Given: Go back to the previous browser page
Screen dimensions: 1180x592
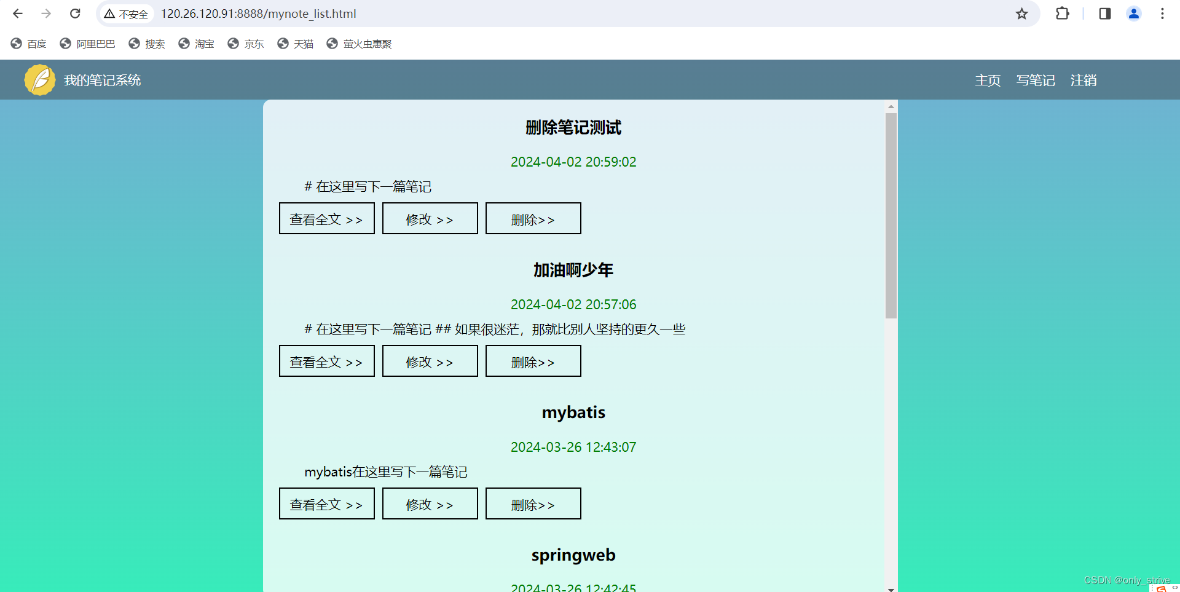Looking at the screenshot, I should [18, 14].
